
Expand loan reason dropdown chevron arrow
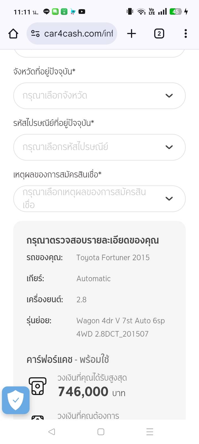pos(169,198)
